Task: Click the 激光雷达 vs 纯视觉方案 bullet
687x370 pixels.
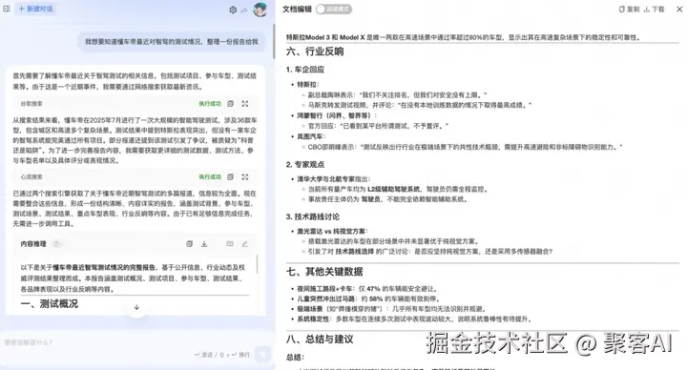Action: (332, 231)
